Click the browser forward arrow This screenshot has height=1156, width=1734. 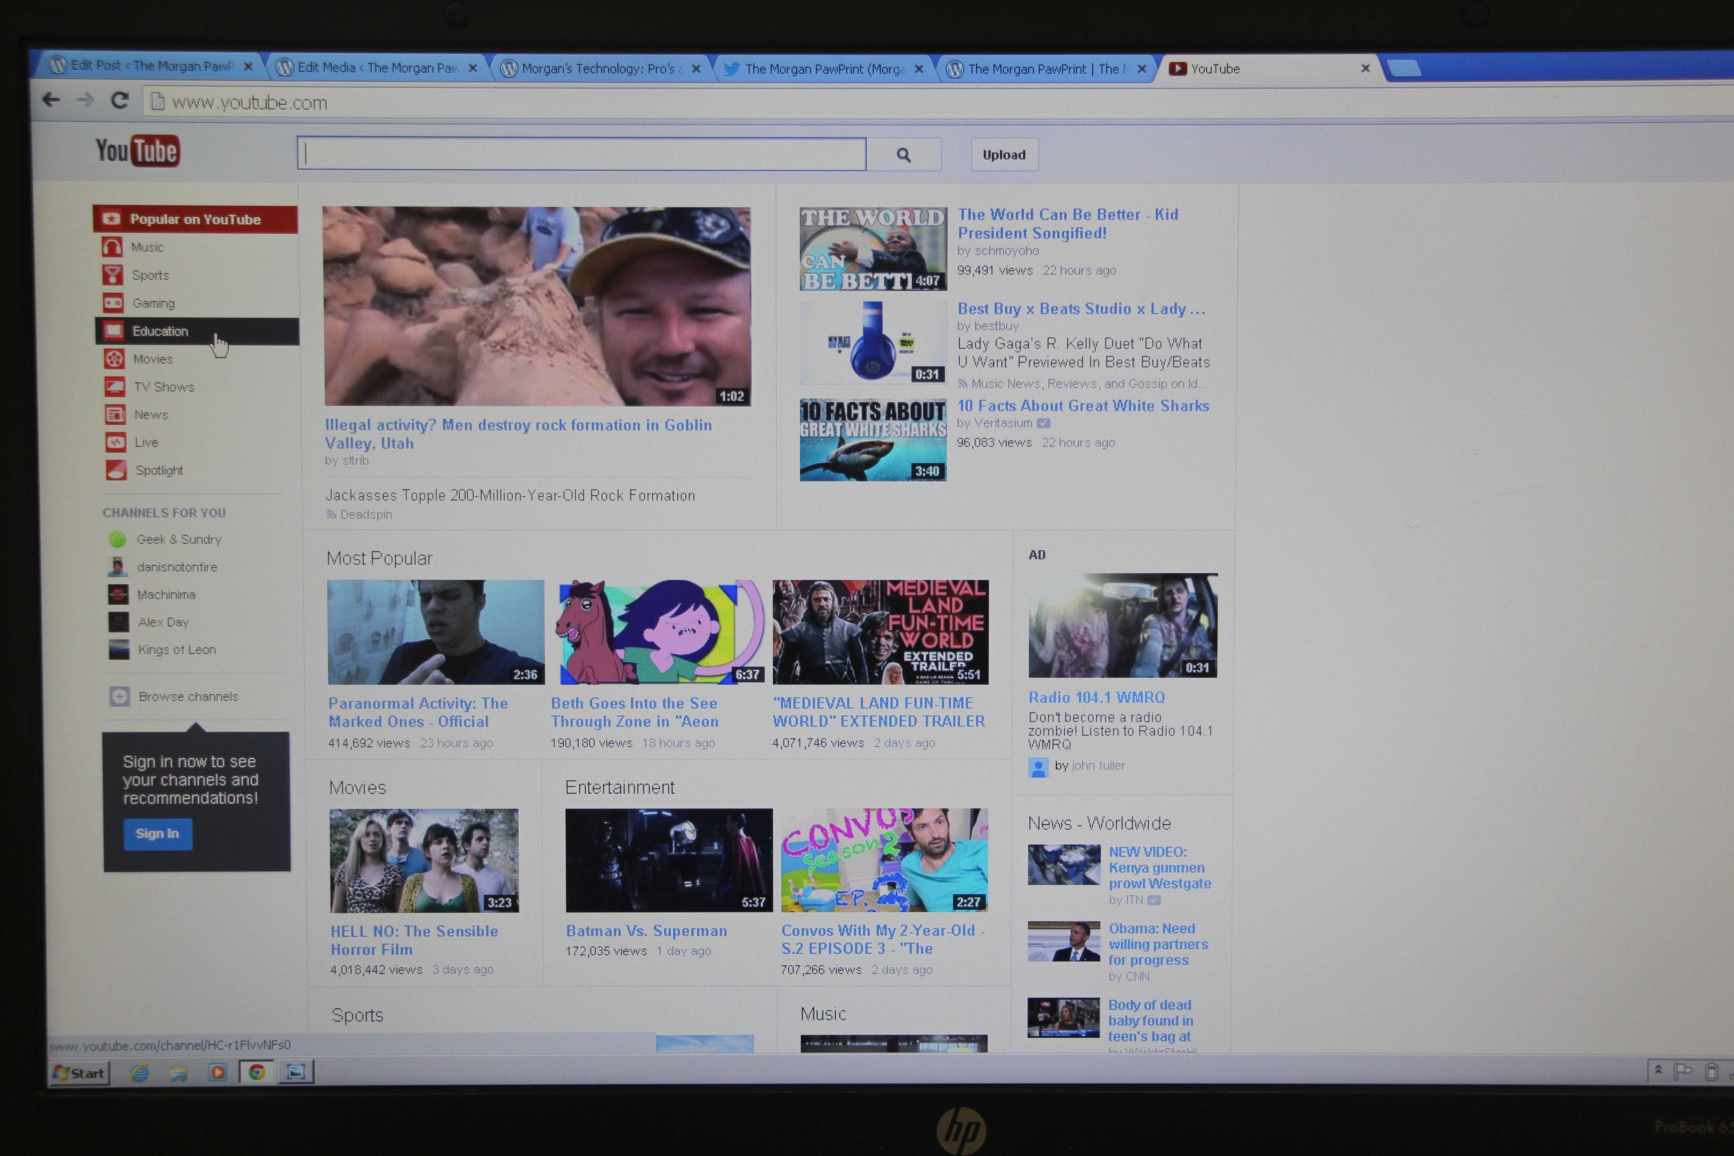coord(86,100)
